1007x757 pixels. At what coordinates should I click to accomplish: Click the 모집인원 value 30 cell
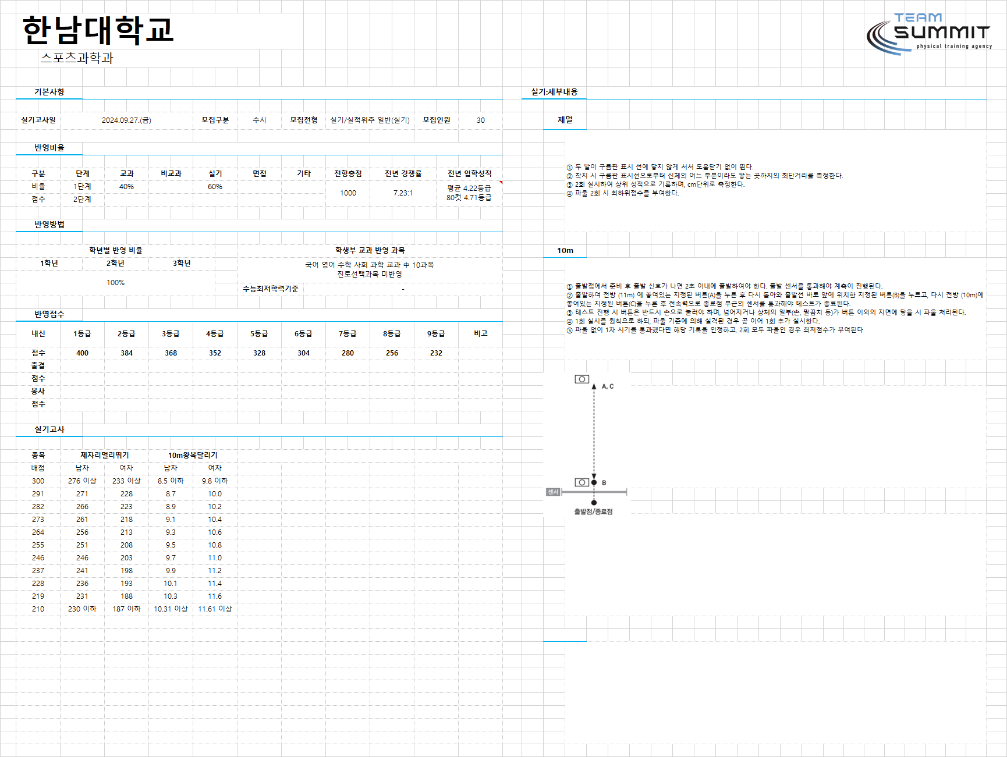pos(481,120)
